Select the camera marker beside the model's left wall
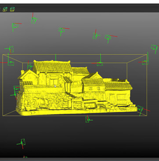Image resolution: width=159 pixels, height=161 pixels. tap(16, 91)
